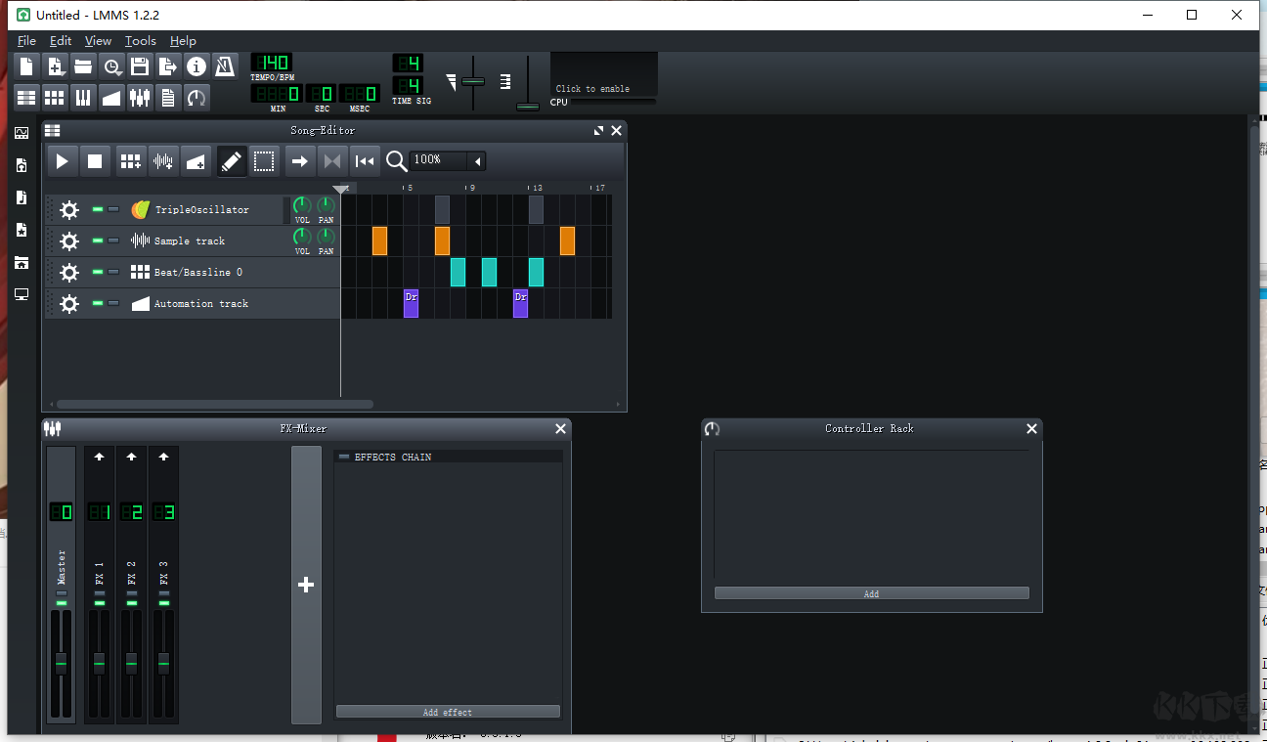The height and width of the screenshot is (742, 1267).
Task: Toggle the metronome on
Action: (224, 65)
